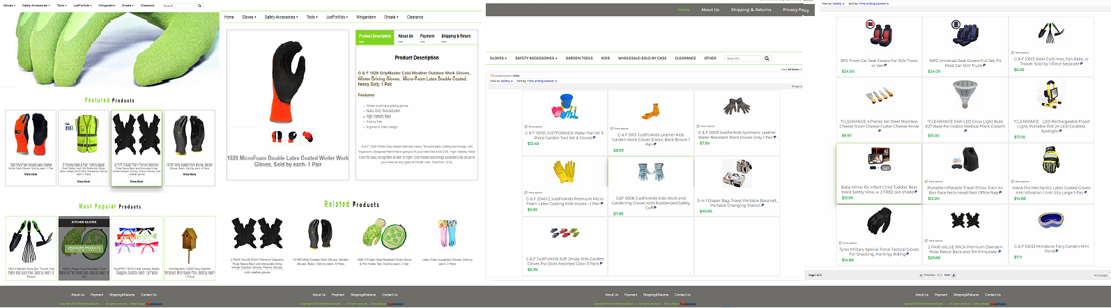
Task: Expand Safety Accessories in the first page menu
Action: tap(36, 6)
